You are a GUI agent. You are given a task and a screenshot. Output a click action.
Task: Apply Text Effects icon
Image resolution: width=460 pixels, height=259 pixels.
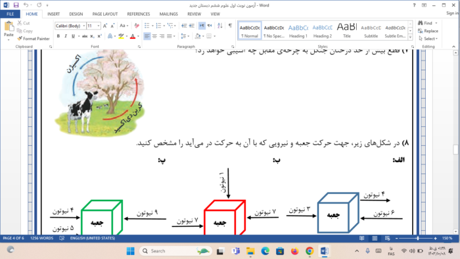(x=110, y=36)
